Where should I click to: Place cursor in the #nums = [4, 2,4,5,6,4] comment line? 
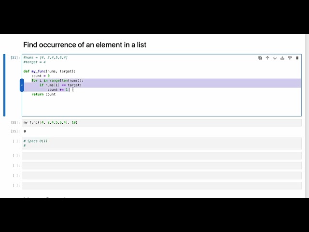(x=45, y=58)
